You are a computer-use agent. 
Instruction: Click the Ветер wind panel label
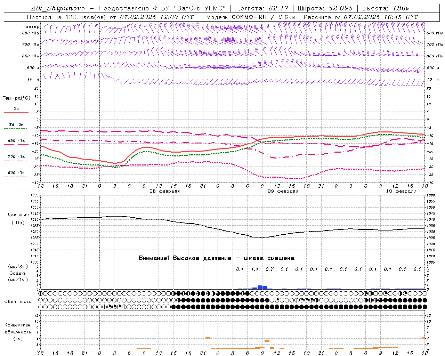[x=32, y=26]
